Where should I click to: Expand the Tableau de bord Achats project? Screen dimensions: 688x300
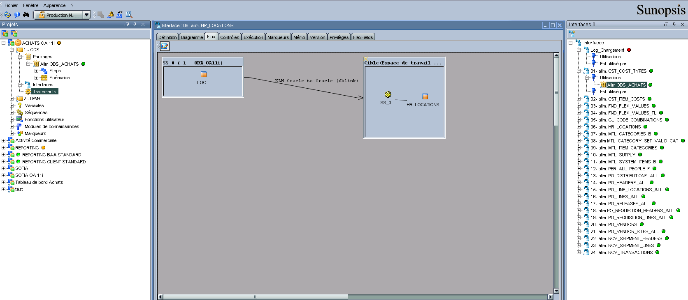pyautogui.click(x=3, y=182)
